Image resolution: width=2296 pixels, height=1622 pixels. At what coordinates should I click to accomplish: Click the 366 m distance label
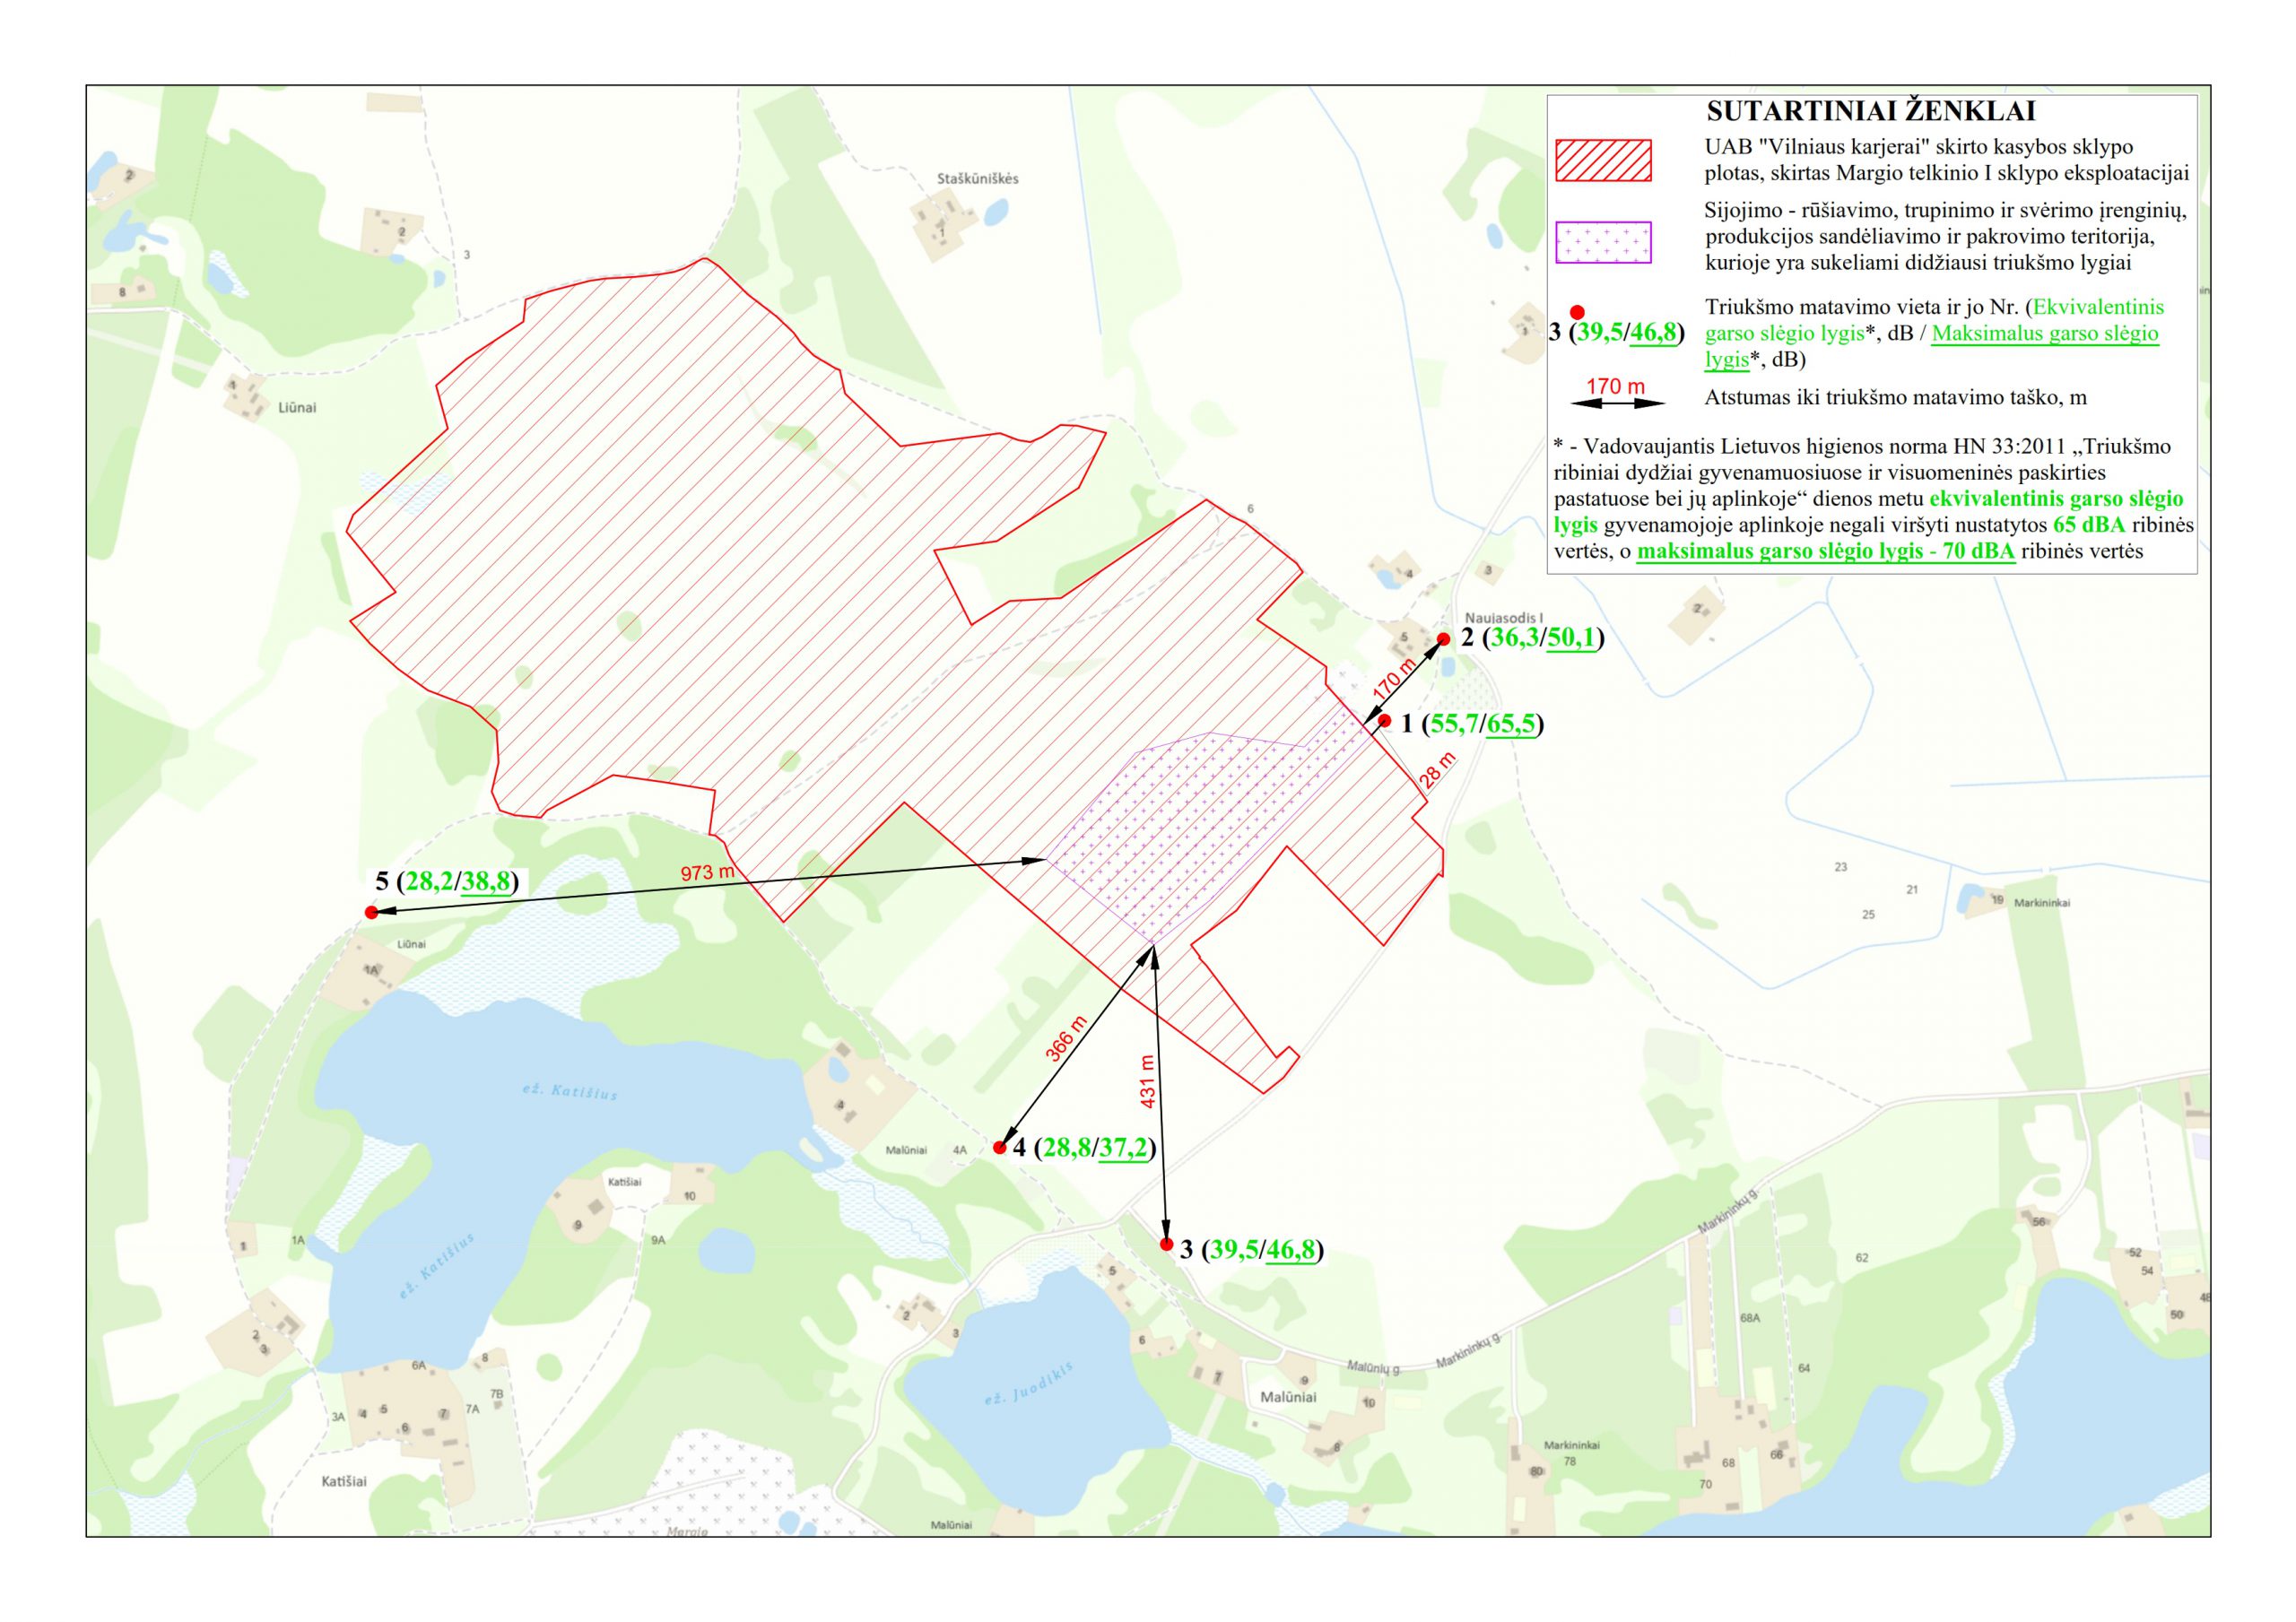[x=1066, y=1039]
